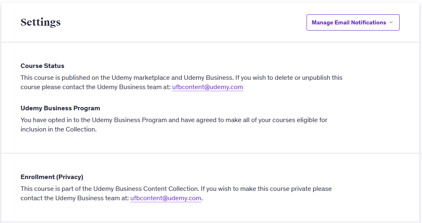Click the Settings page heading

(41, 22)
